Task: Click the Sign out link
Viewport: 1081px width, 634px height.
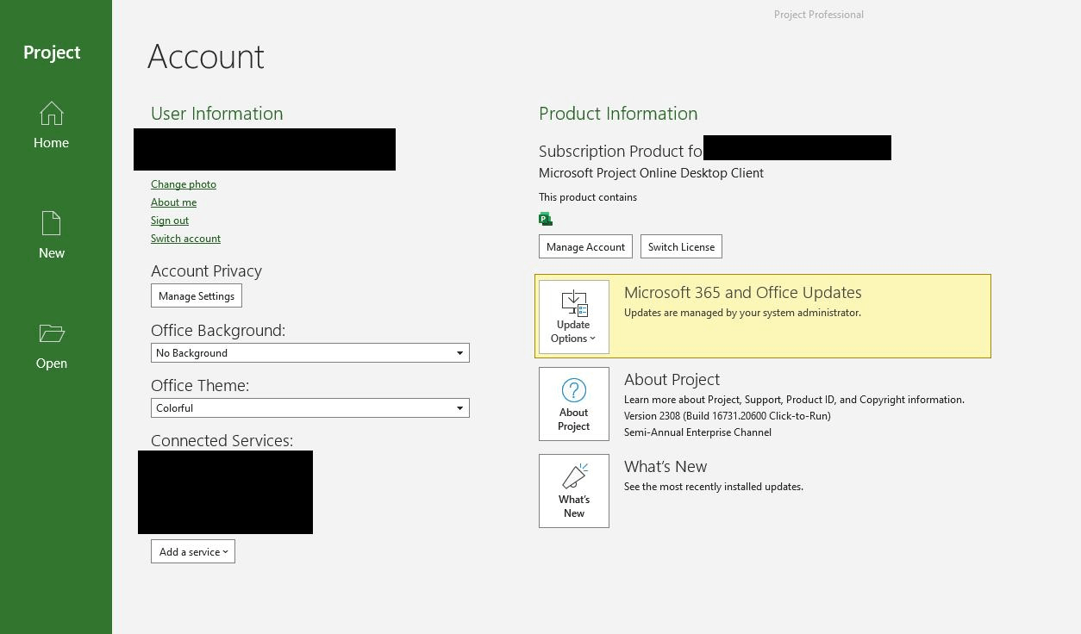Action: (x=169, y=220)
